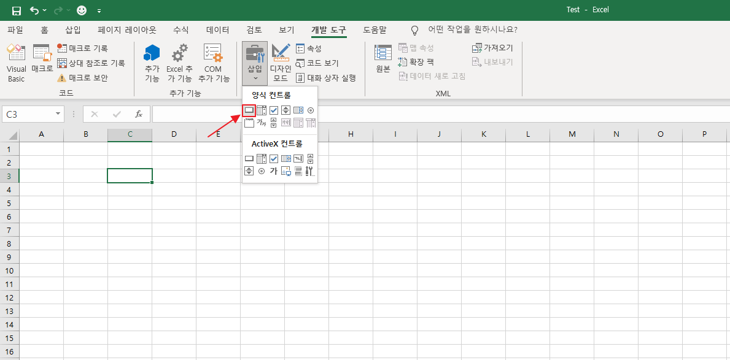Viewport: 730px width, 360px height.
Task: Switch to the 파일 tab
Action: 15,30
